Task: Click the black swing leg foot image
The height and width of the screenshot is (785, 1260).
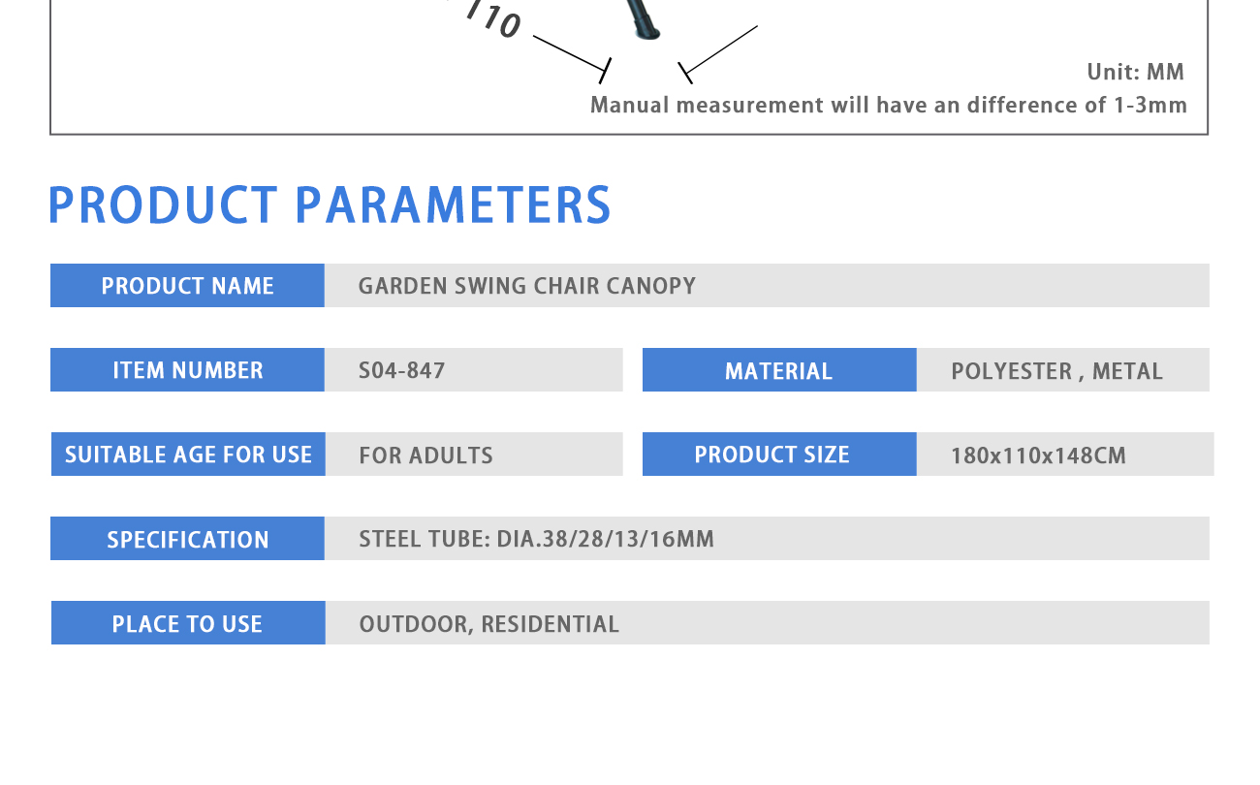Action: [x=644, y=19]
